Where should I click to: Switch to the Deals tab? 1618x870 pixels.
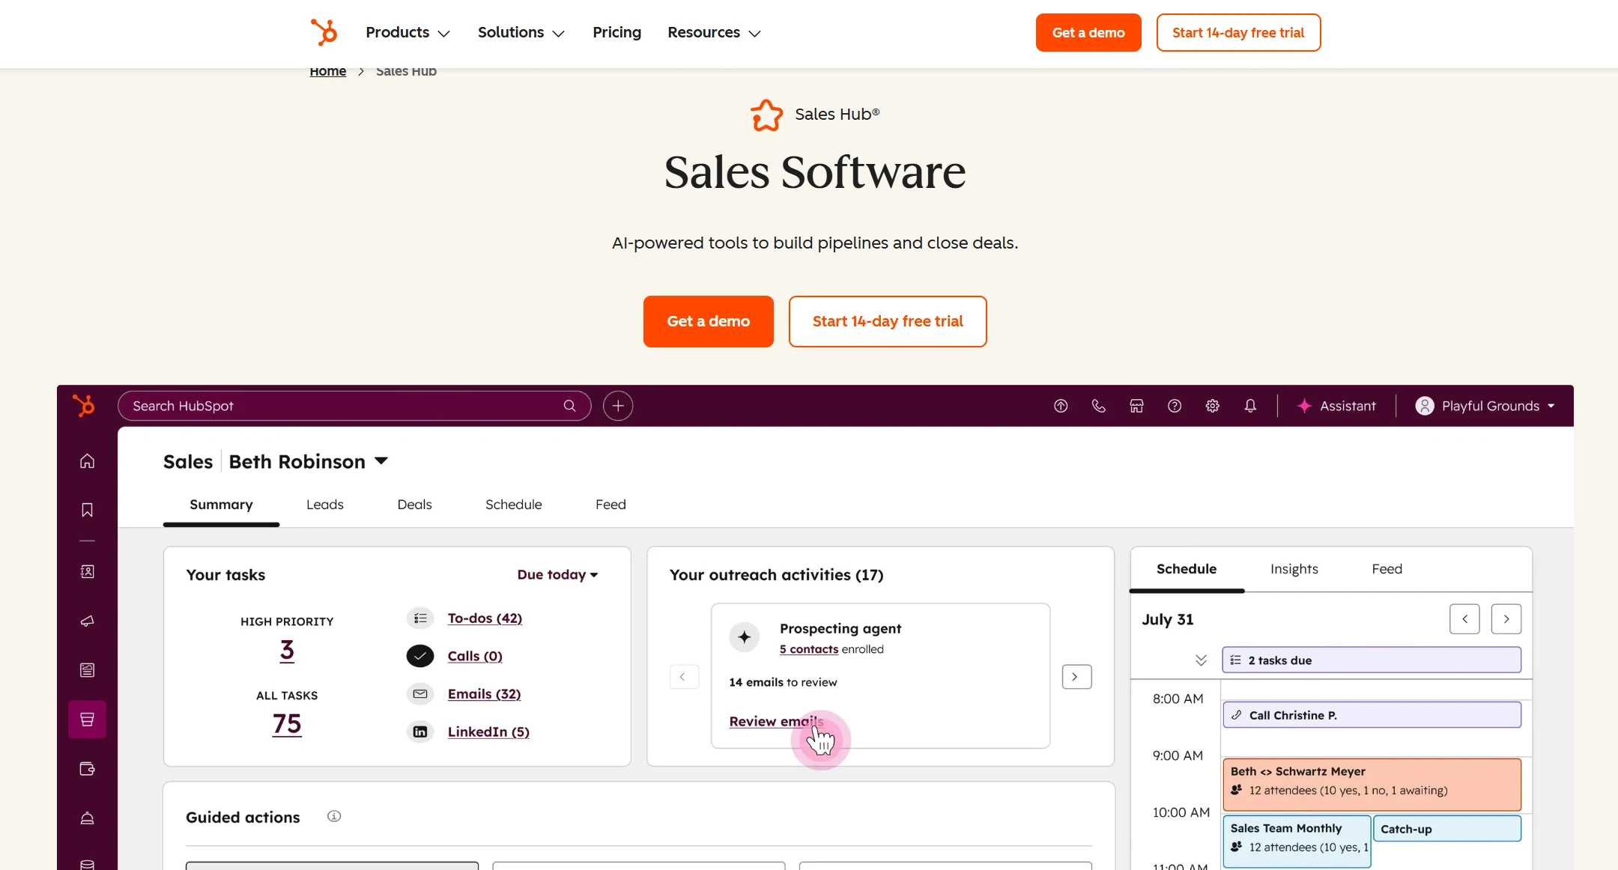pos(414,505)
